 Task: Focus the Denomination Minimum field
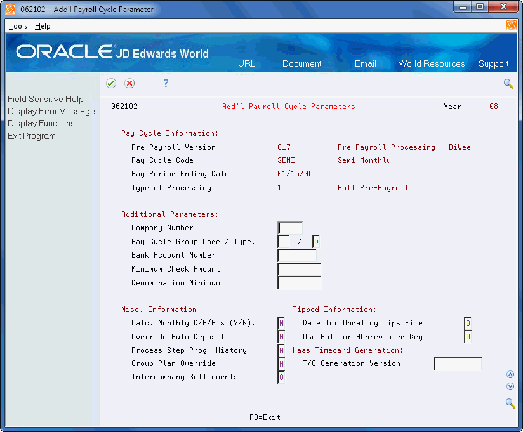click(299, 283)
